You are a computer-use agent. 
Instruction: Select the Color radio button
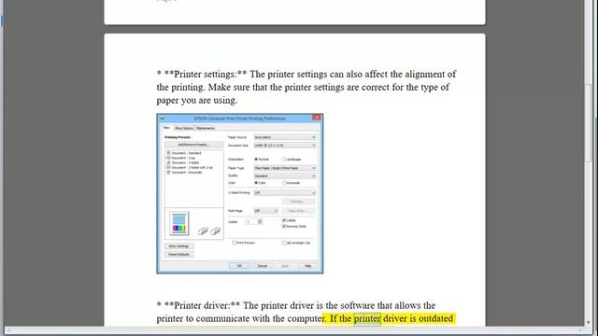click(256, 183)
